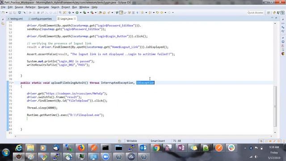Image resolution: width=286 pixels, height=161 pixels.
Task: Open Outlook from the taskbar
Action: tap(143, 148)
